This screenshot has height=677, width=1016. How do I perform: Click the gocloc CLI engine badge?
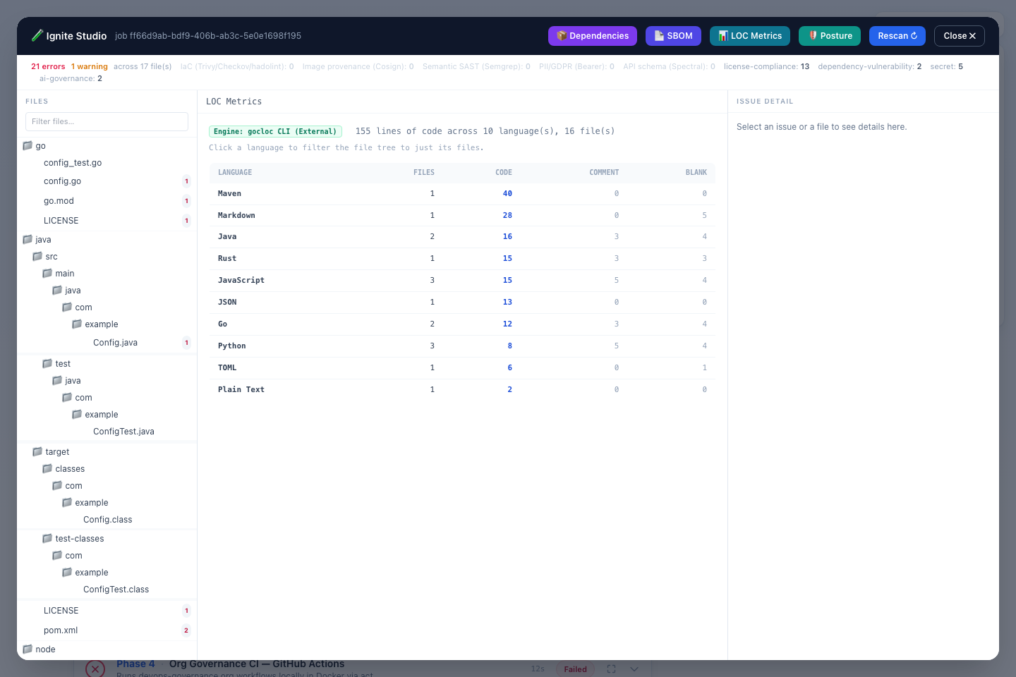tap(275, 131)
